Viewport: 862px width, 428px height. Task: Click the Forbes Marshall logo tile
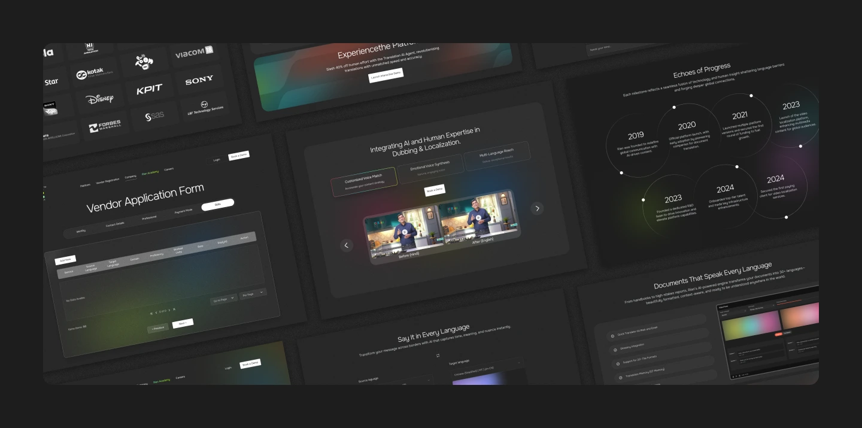(x=105, y=127)
